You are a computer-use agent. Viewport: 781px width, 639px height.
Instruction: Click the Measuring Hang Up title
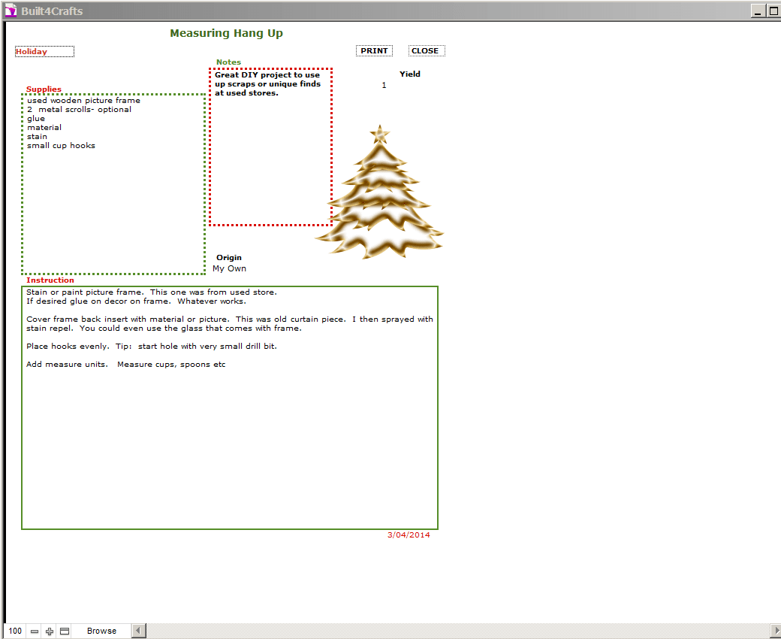[226, 33]
